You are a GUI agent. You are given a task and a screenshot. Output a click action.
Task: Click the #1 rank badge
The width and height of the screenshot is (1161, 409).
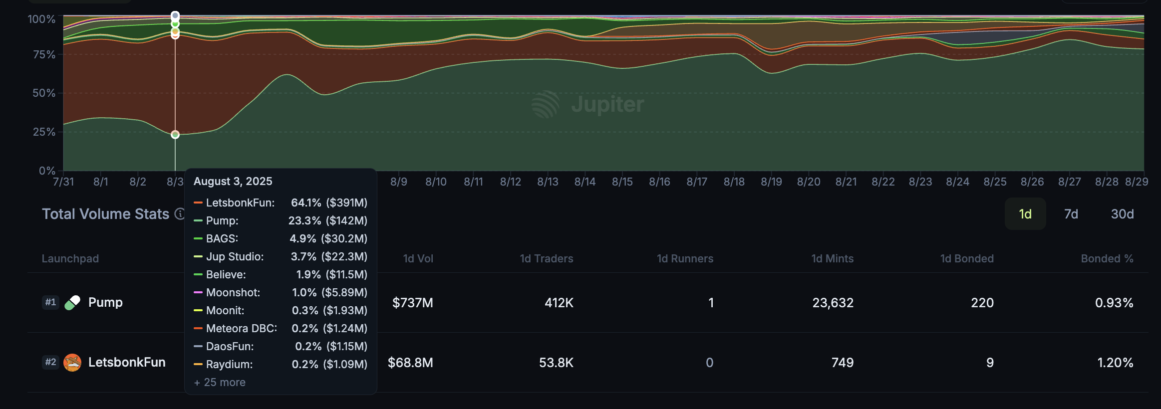point(50,302)
